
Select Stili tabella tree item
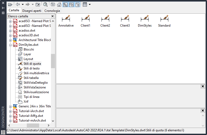(x=31, y=78)
